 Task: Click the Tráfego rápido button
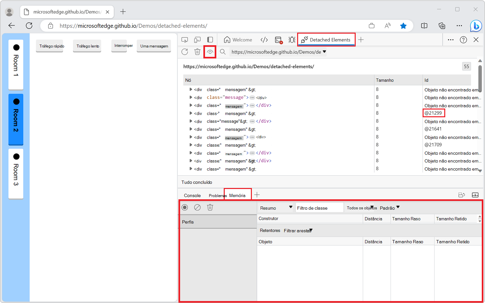[x=49, y=46]
